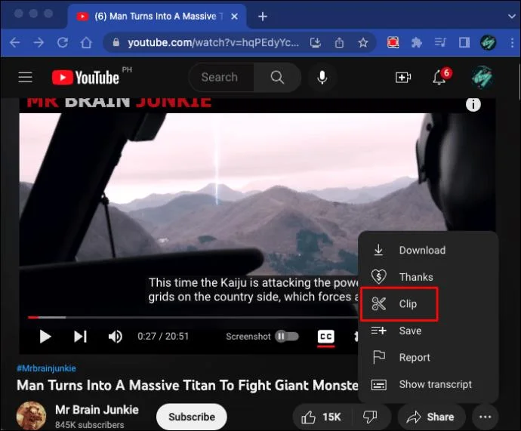The image size is (521, 431).
Task: Open the Chrome three-dot menu
Action: pyautogui.click(x=512, y=42)
